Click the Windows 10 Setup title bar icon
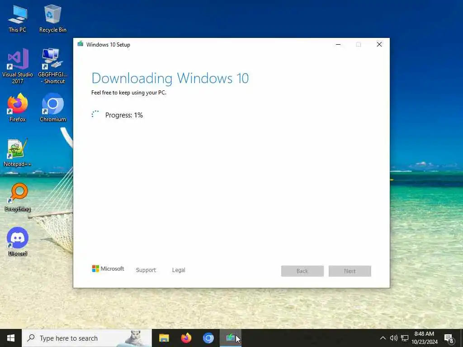 80,44
